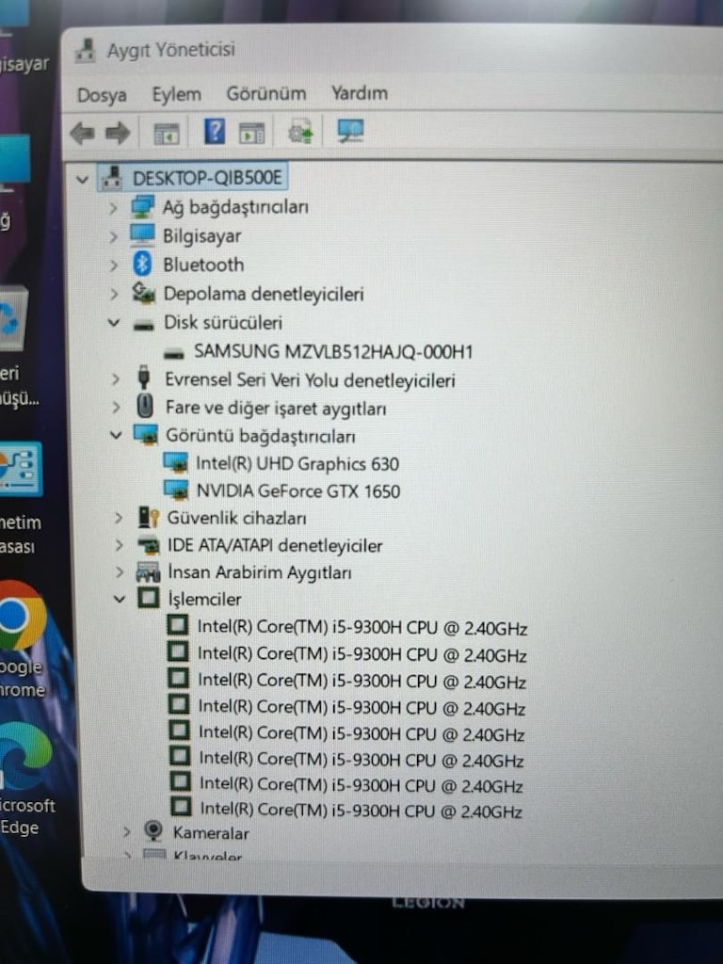Click the Scan for hardware changes monitor icon
Viewport: 723px width, 964px height.
click(x=350, y=131)
